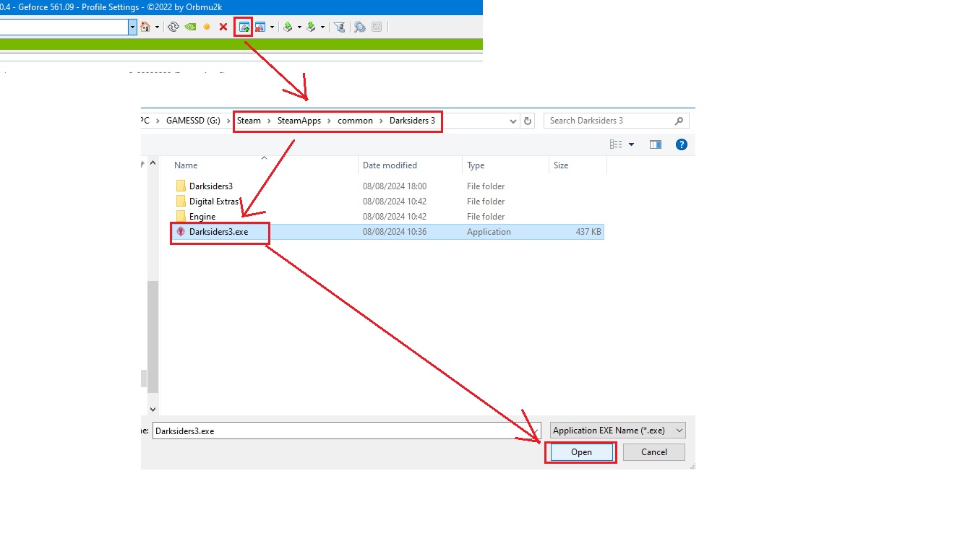Click GAMESSD (G:) in the address breadcrumb
965x549 pixels.
pyautogui.click(x=193, y=121)
